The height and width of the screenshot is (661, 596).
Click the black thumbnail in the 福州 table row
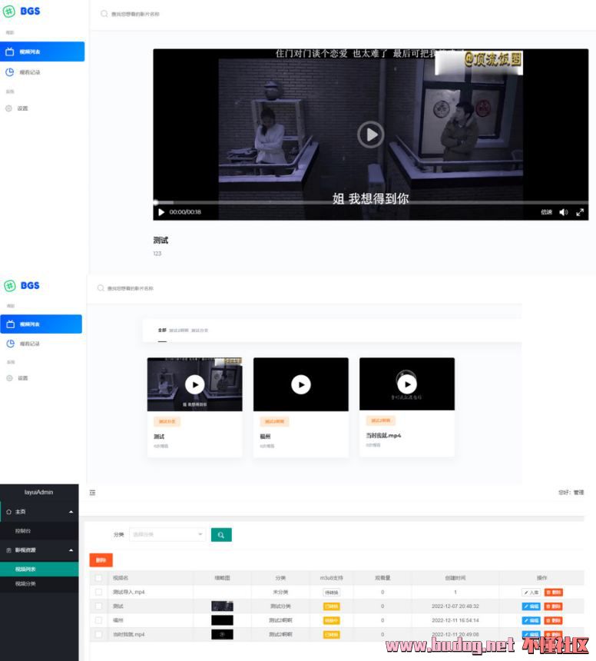[222, 620]
